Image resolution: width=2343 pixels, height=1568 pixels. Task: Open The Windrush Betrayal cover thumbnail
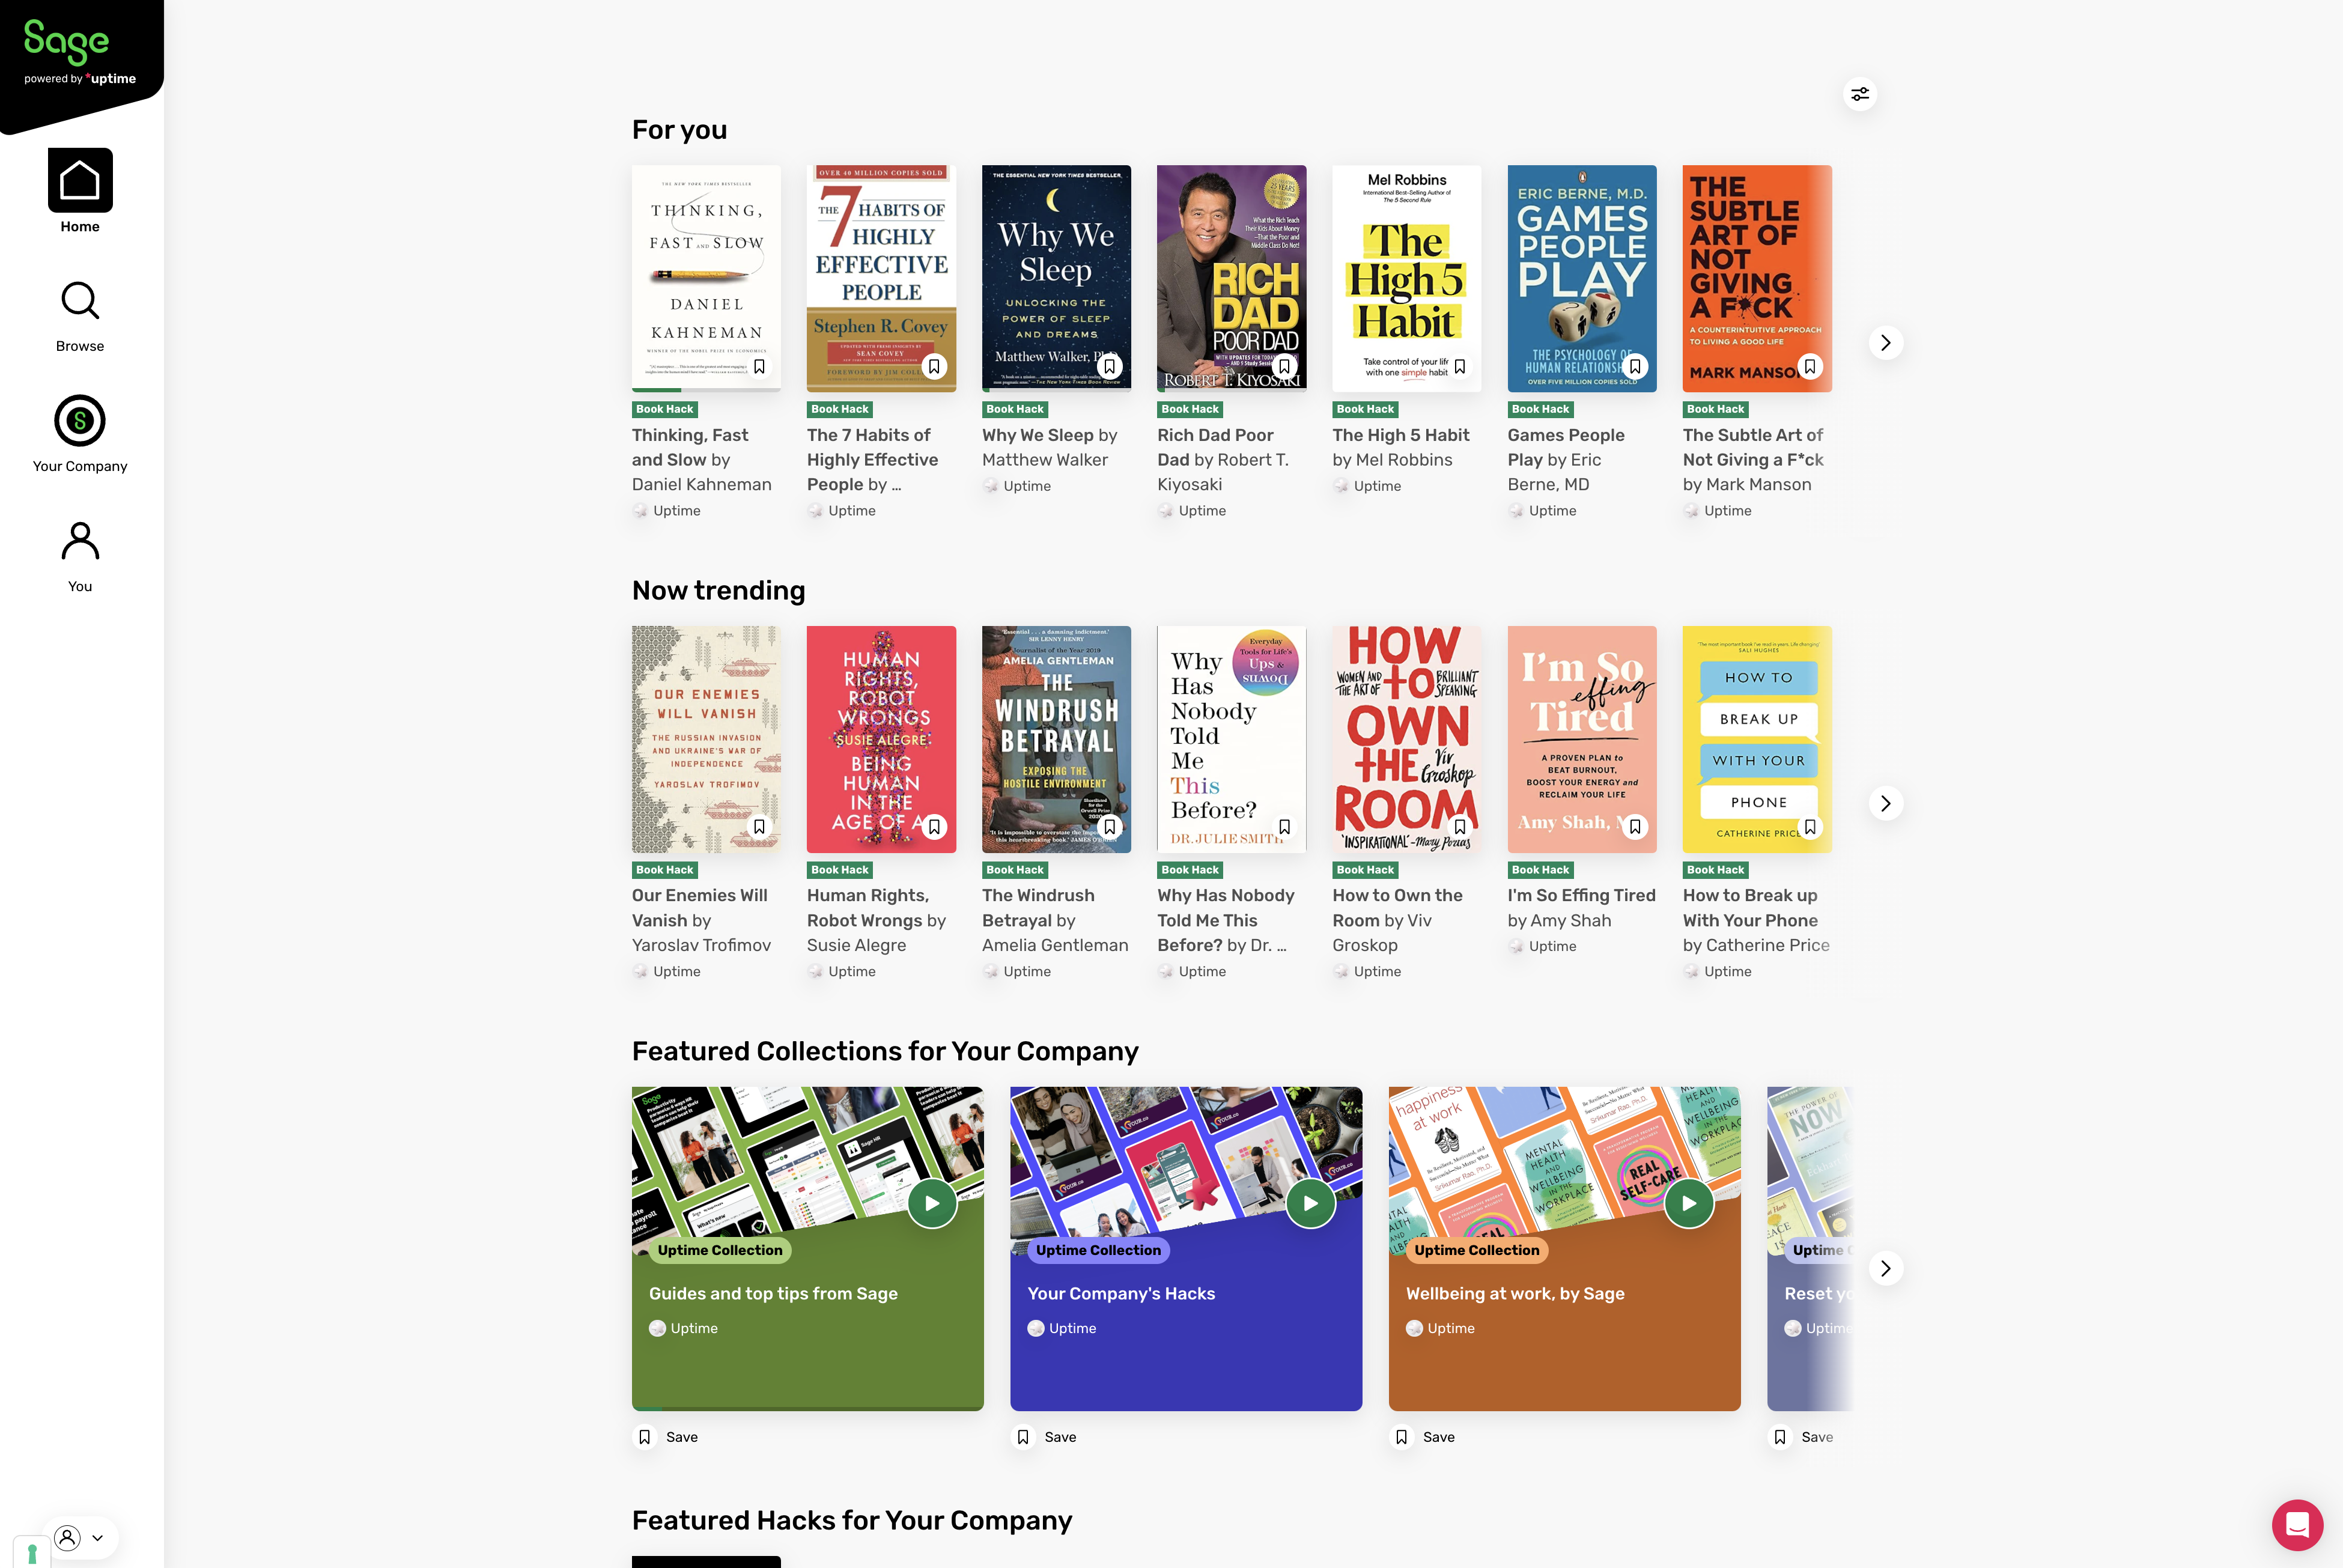[x=1056, y=740]
